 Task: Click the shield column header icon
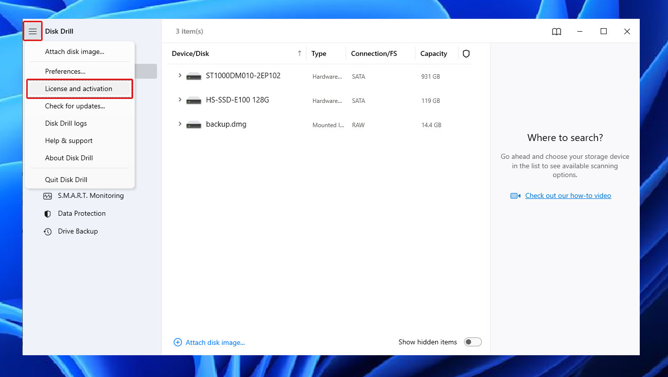[x=466, y=53]
